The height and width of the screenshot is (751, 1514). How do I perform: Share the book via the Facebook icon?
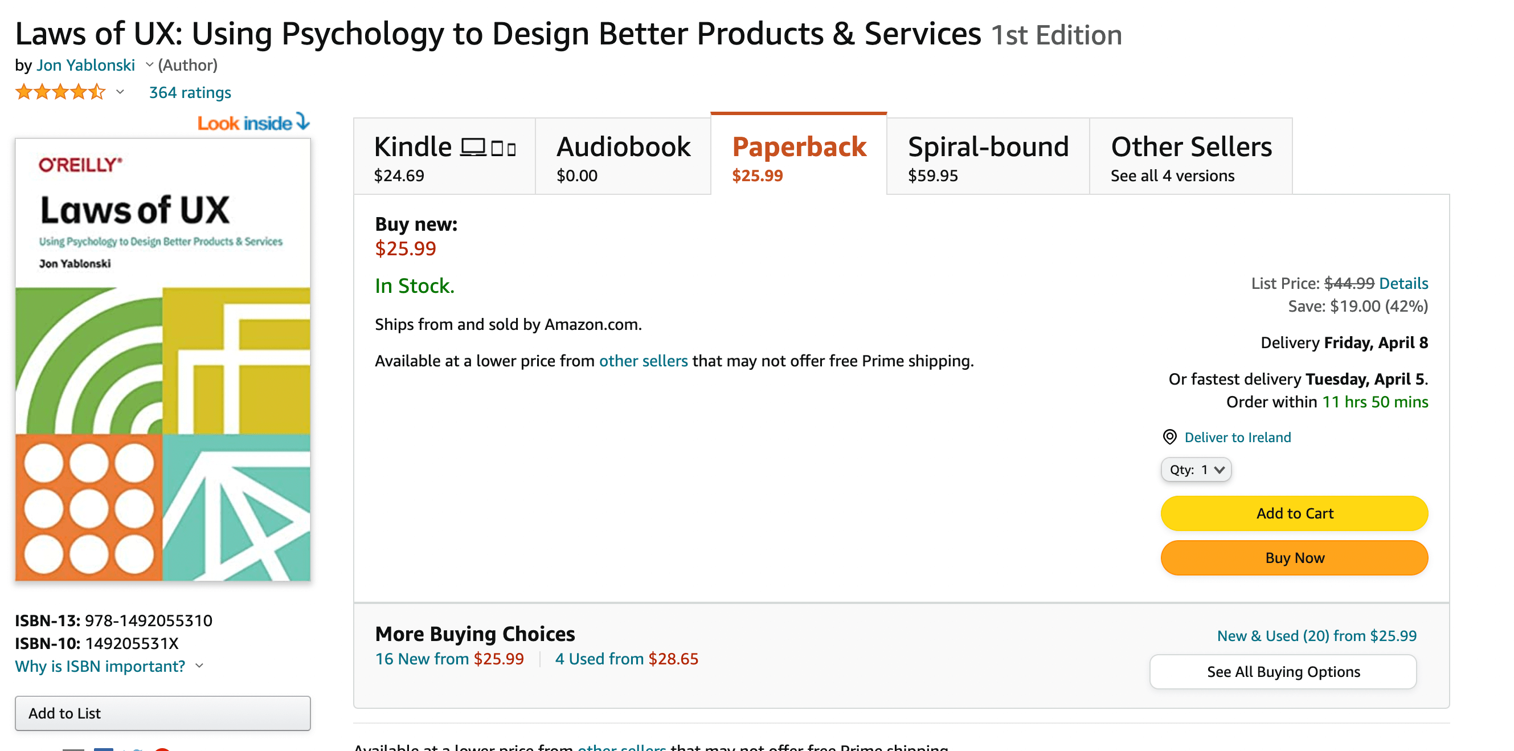104,749
